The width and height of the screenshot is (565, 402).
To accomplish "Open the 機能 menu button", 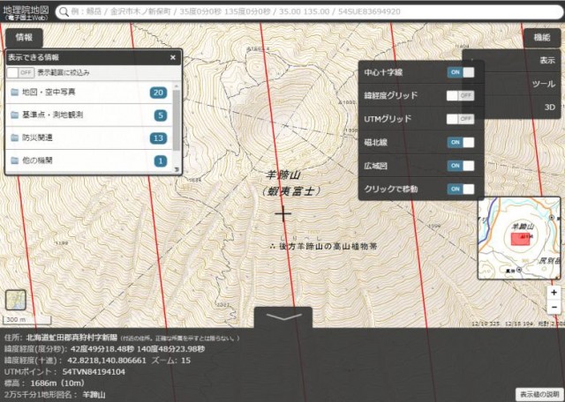I will [542, 37].
